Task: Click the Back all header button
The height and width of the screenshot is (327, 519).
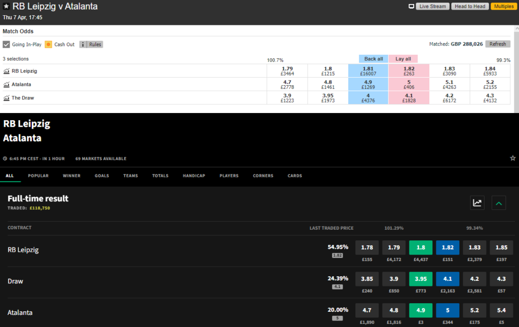Action: 374,59
